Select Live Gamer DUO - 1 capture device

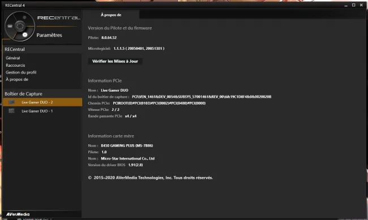click(x=42, y=111)
